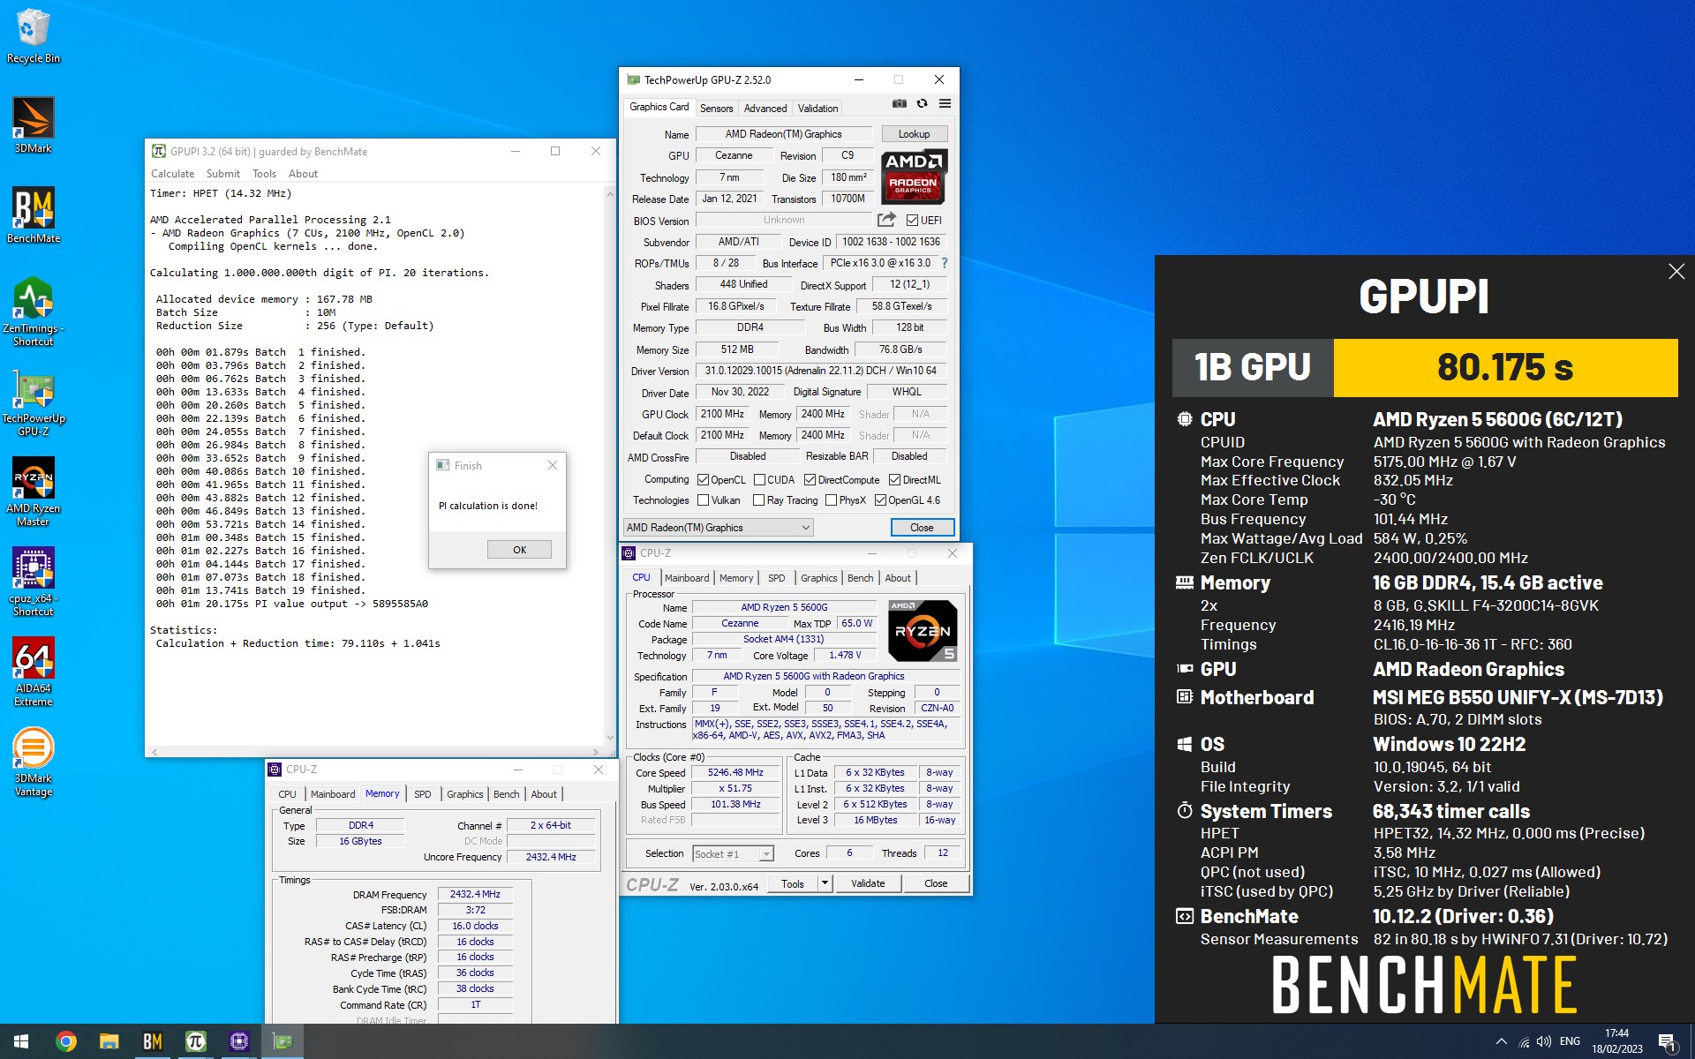The image size is (1695, 1059).
Task: Click Validate button in CPU-Z
Action: (x=868, y=883)
